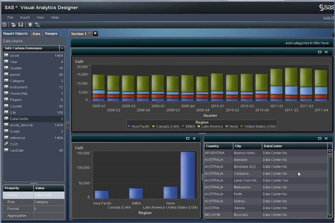The height and width of the screenshot is (223, 335).
Task: Click the Log Off link
Action: (329, 18)
